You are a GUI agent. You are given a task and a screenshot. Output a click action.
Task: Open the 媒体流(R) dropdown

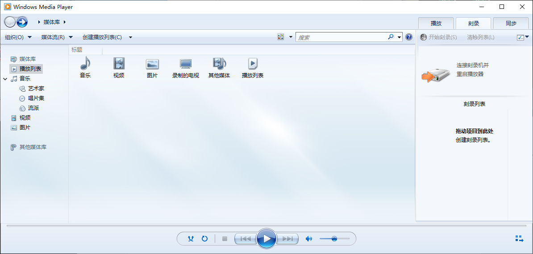(57, 37)
